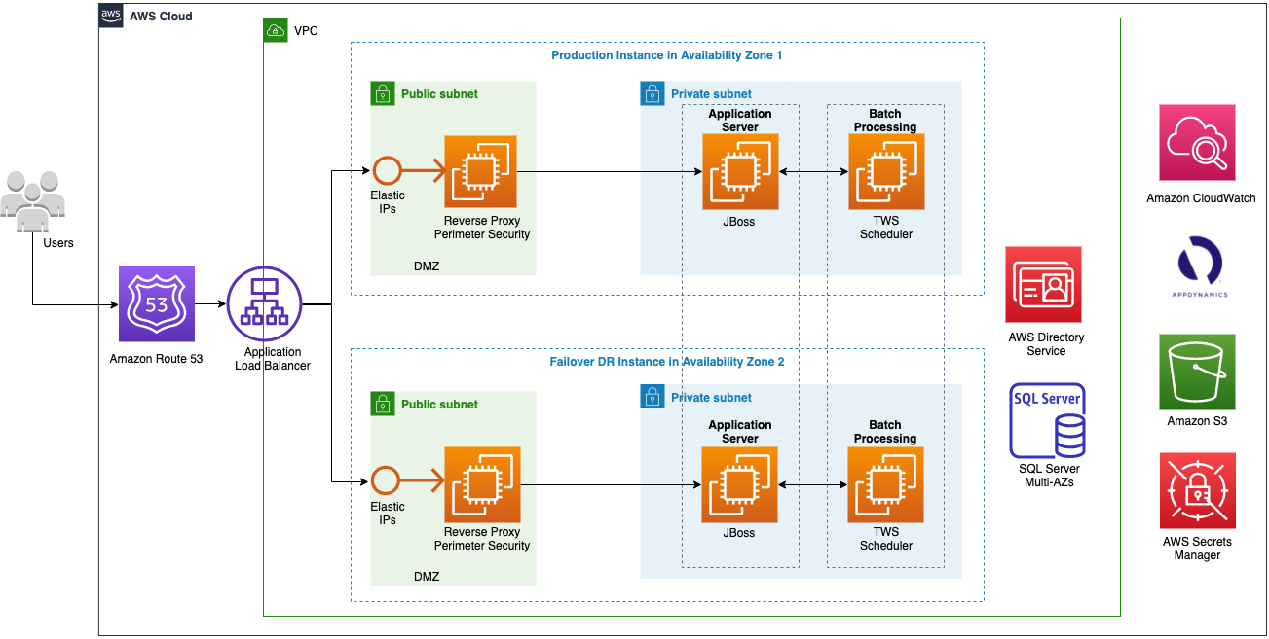Select TWS Scheduler EC2 icon in Availability Zone 1
Image resolution: width=1269 pixels, height=639 pixels.
point(886,172)
